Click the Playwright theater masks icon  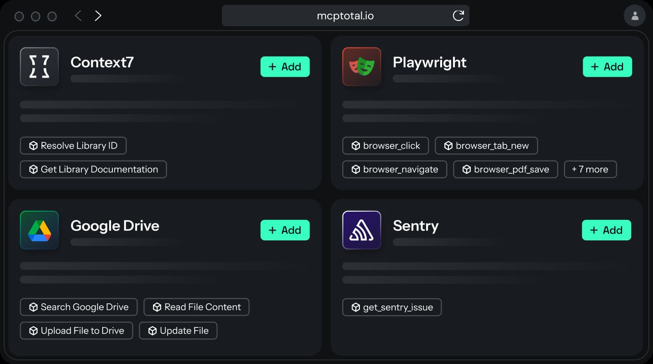362,67
